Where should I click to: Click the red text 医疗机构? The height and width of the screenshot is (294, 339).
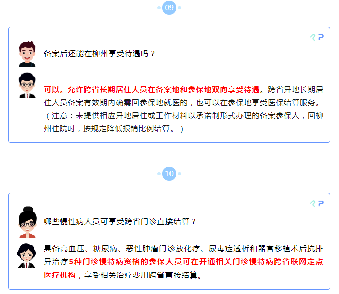click(x=60, y=275)
